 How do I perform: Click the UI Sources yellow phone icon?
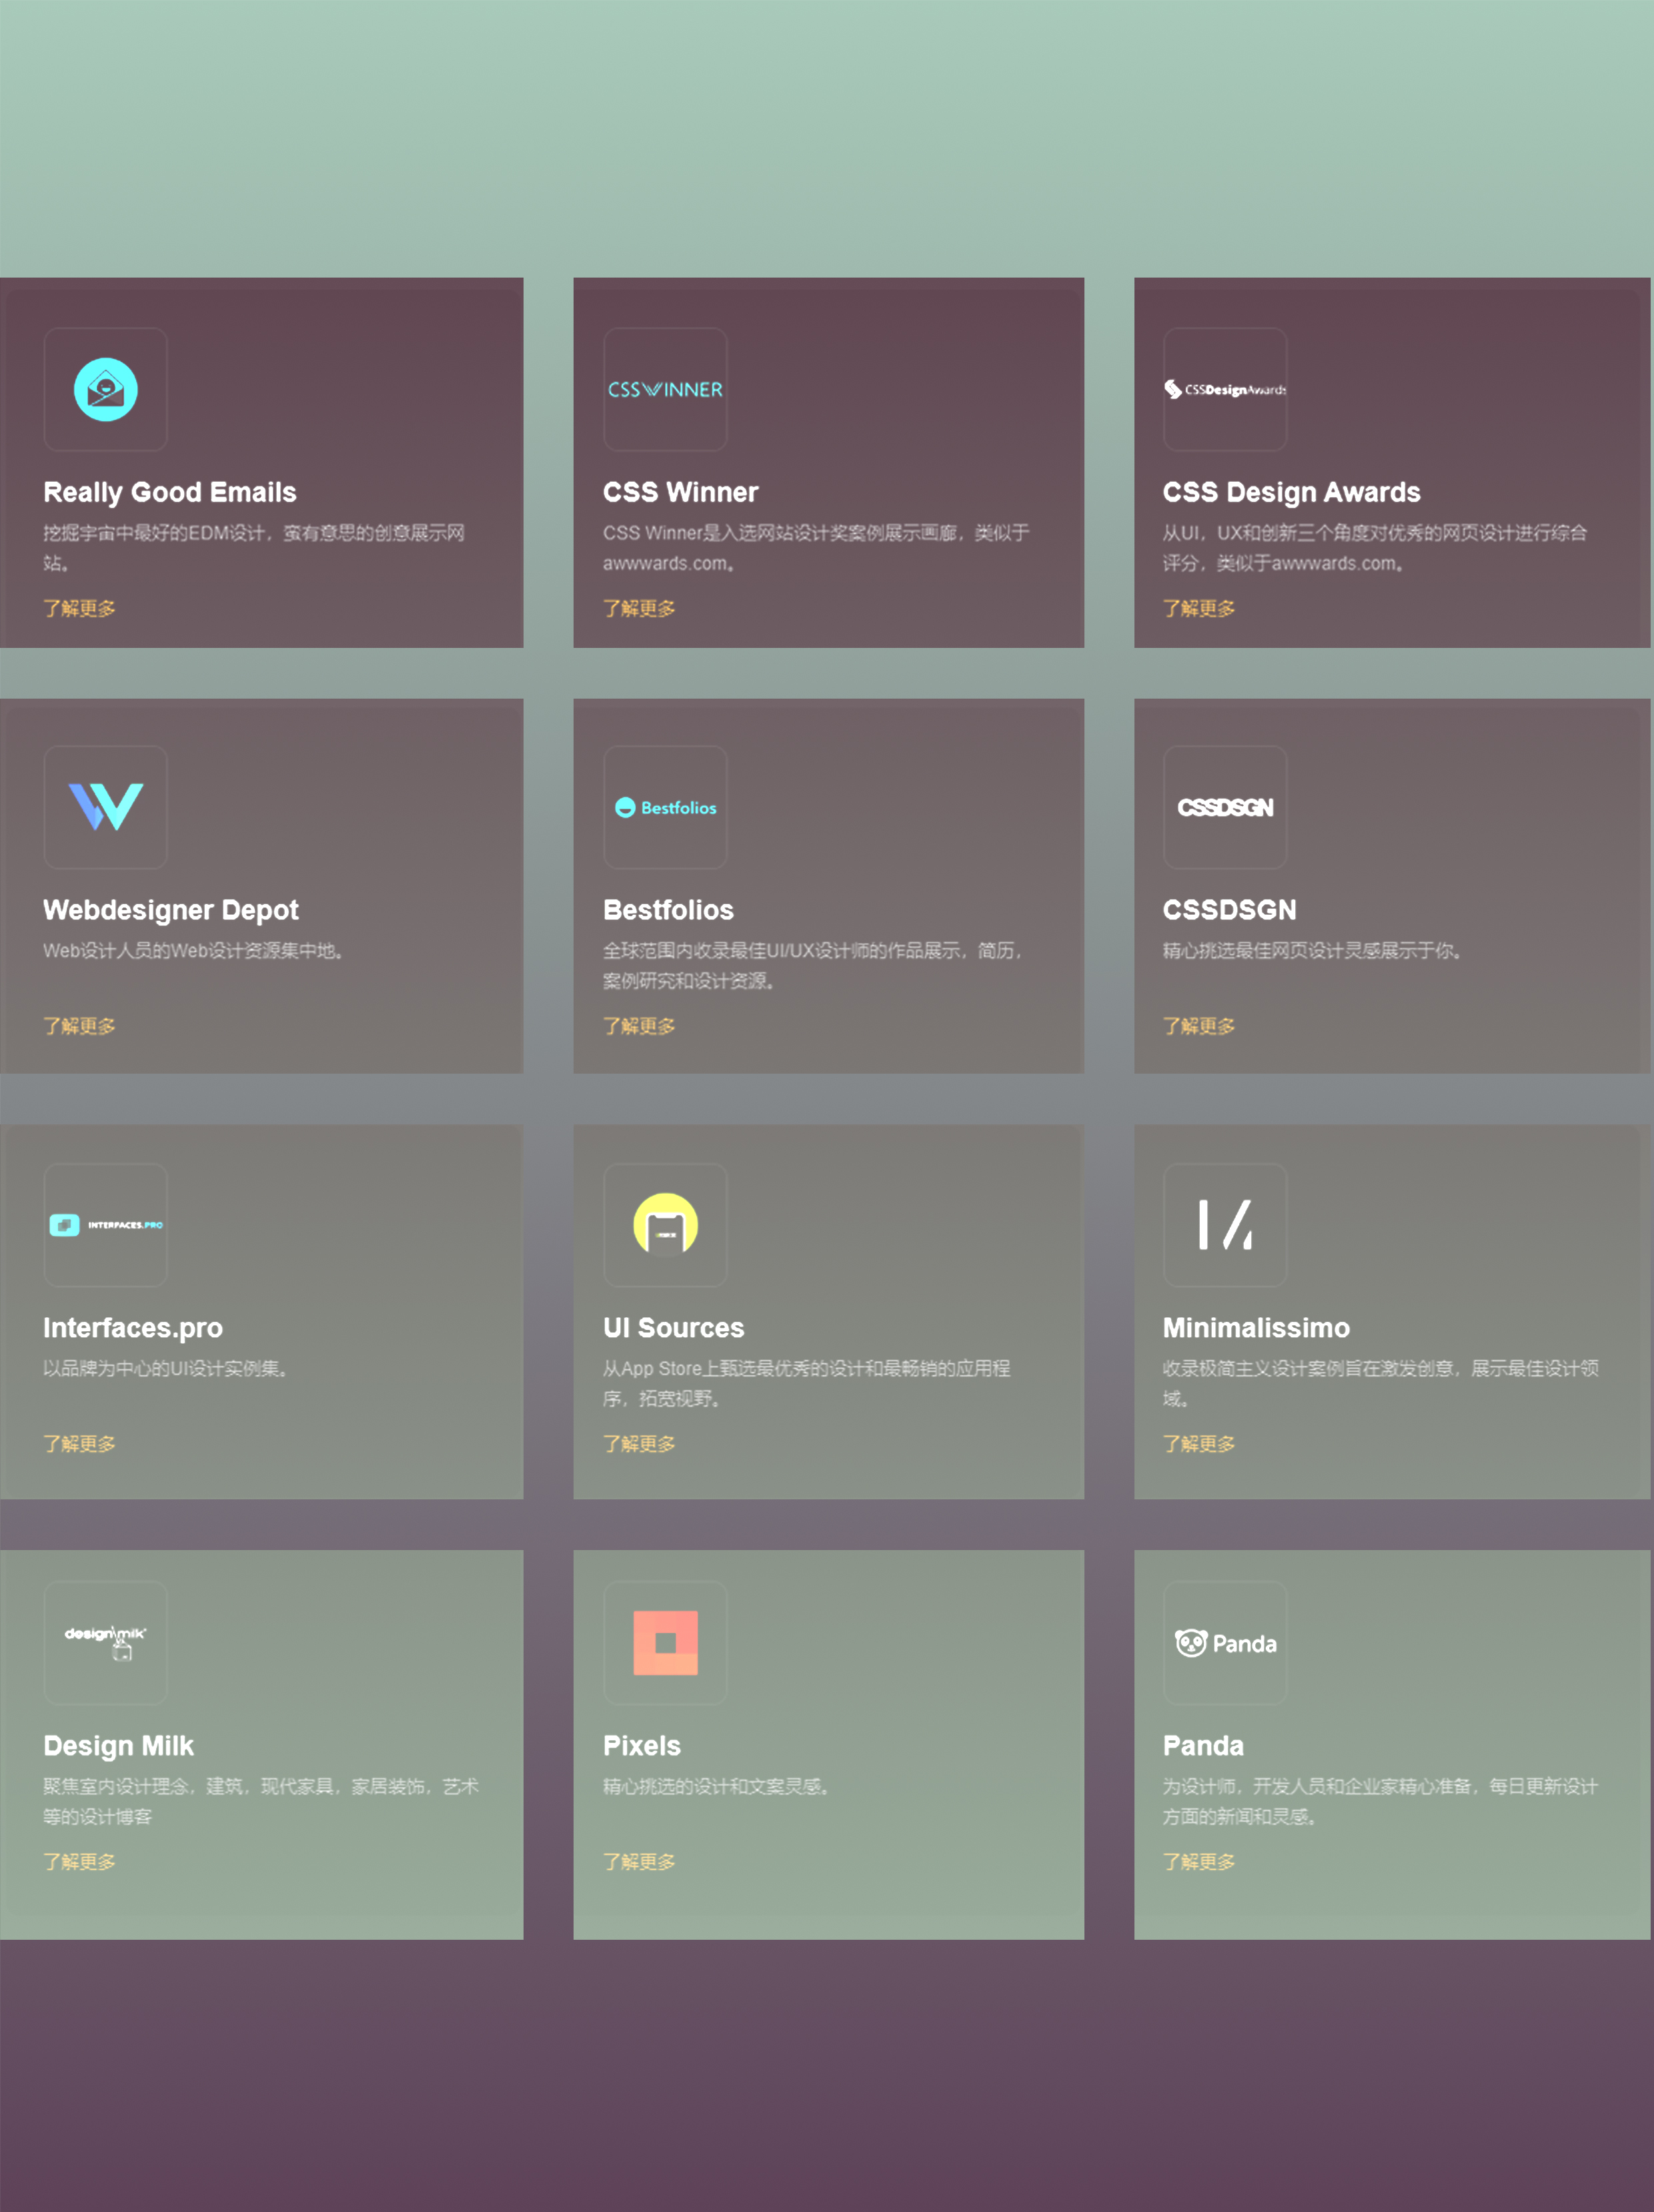click(664, 1225)
